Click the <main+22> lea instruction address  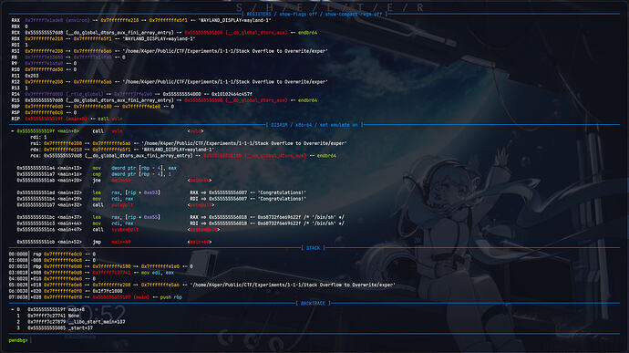pos(49,192)
